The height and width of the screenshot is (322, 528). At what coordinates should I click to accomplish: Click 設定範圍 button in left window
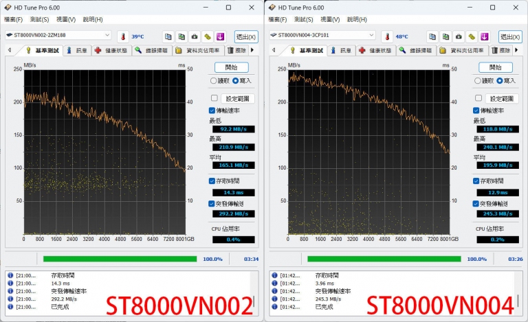tap(238, 98)
